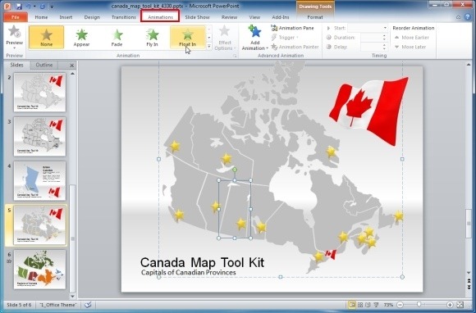The height and width of the screenshot is (313, 476).
Task: Fit slide to current window icon
Action: 460,305
